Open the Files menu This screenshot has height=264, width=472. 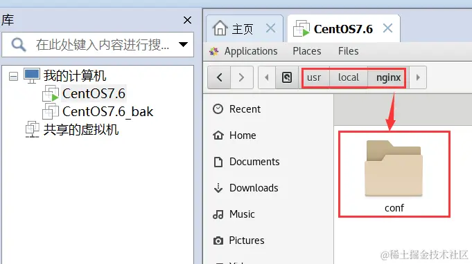pyautogui.click(x=348, y=51)
